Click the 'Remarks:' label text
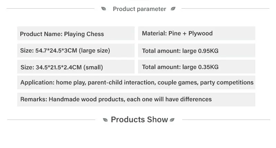276x148 pixels. pyautogui.click(x=33, y=99)
